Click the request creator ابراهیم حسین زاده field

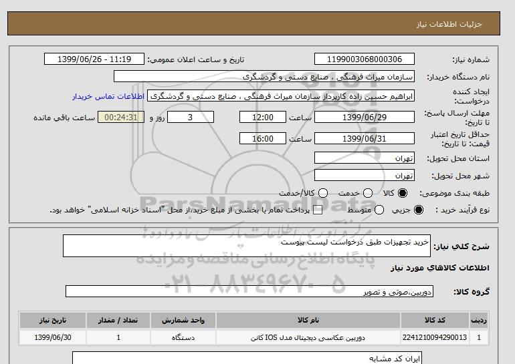(281, 96)
